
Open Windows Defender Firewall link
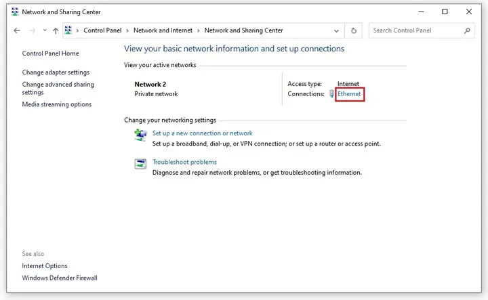60,278
